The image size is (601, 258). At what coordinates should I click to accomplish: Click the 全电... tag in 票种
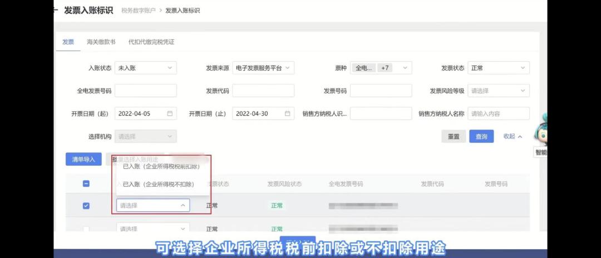364,68
